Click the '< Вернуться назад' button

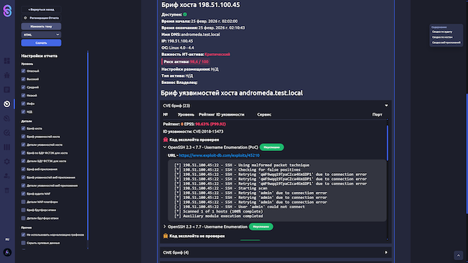point(41,9)
